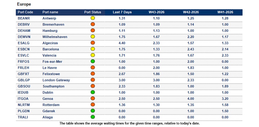Click Genoa W42-2026 value 4.00
The height and width of the screenshot is (127, 259).
pyautogui.click(x=191, y=99)
